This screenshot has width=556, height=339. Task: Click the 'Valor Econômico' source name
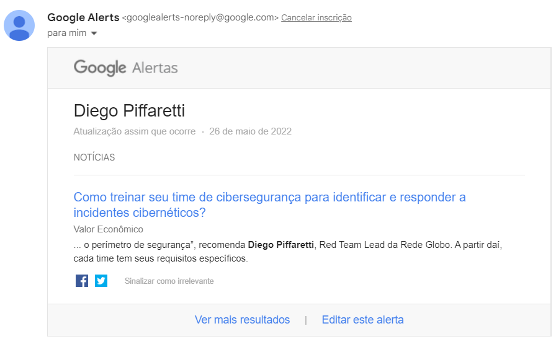(108, 229)
